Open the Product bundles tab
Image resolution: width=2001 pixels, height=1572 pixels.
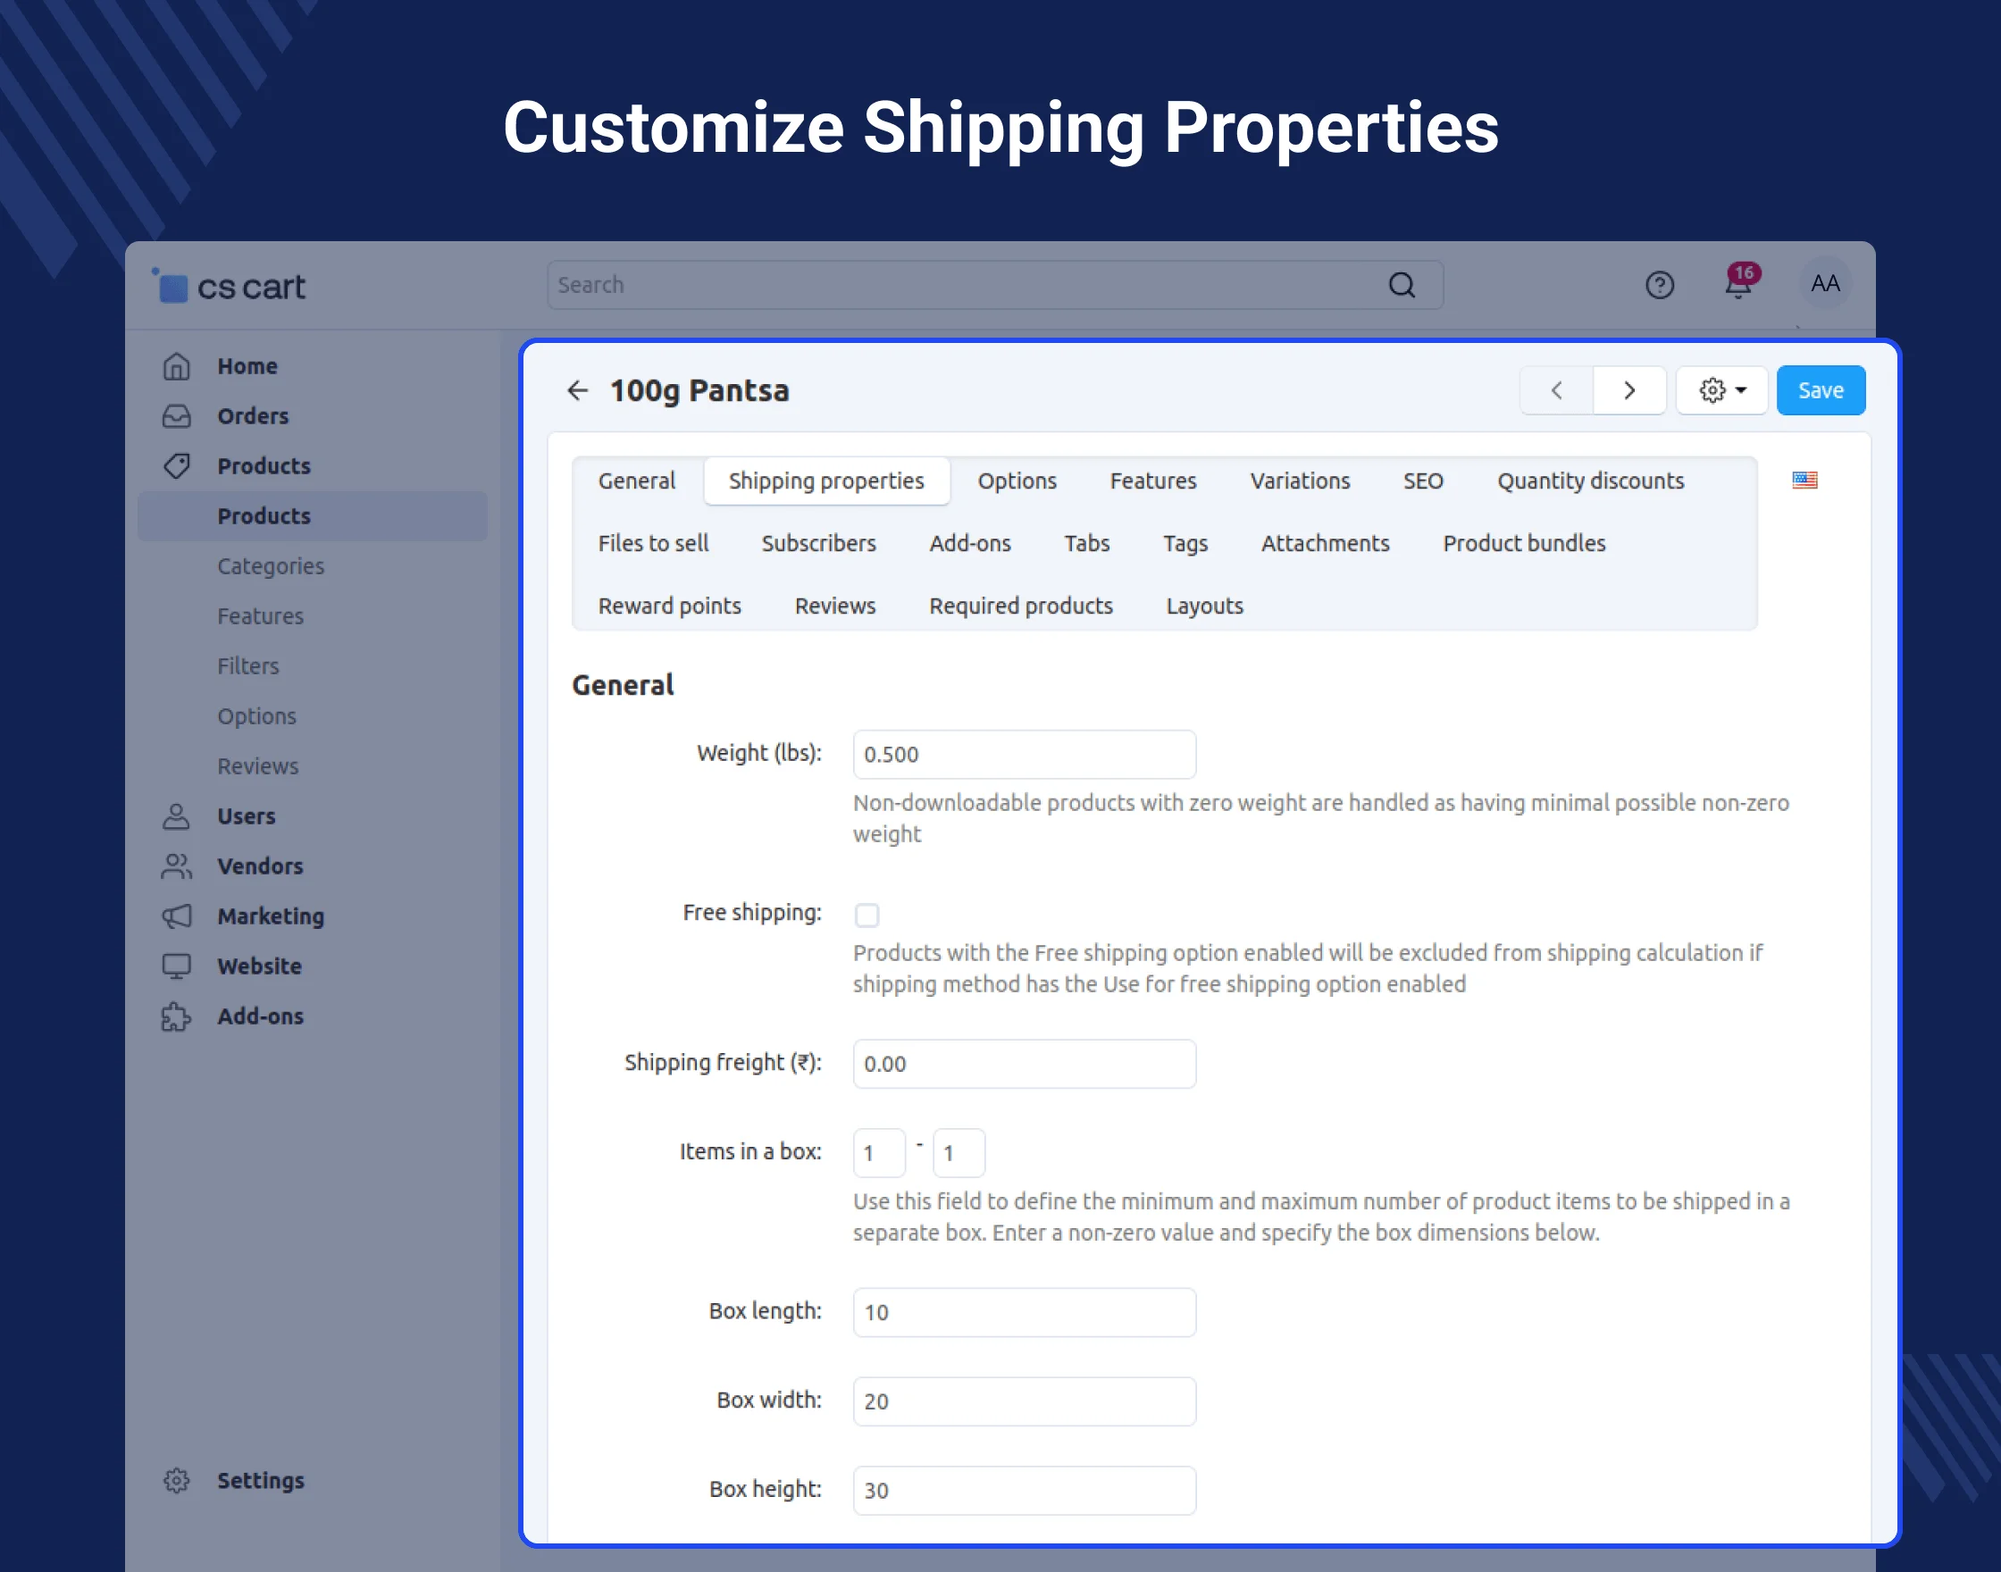click(x=1523, y=543)
